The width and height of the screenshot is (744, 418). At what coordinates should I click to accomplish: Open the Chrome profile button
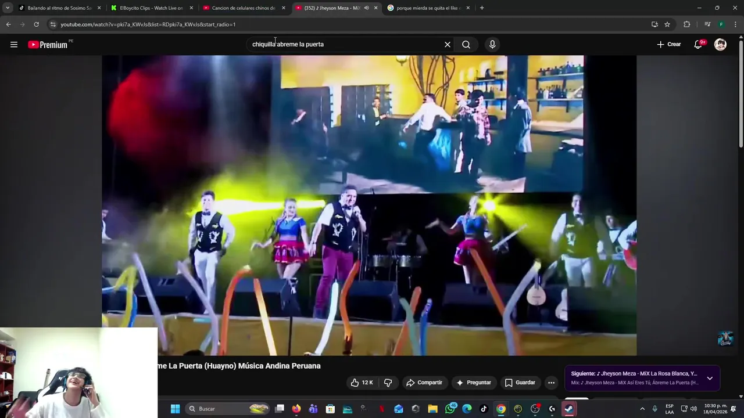[x=721, y=24]
